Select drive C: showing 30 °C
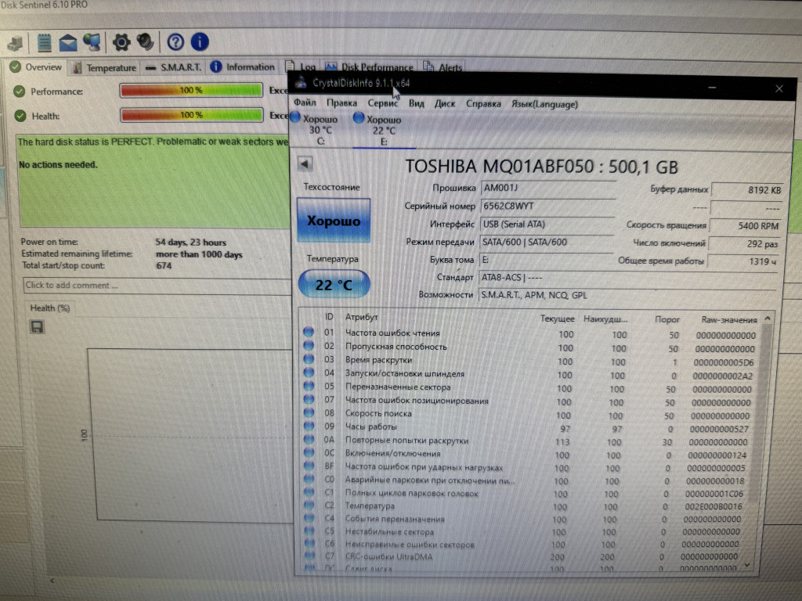 (x=320, y=130)
